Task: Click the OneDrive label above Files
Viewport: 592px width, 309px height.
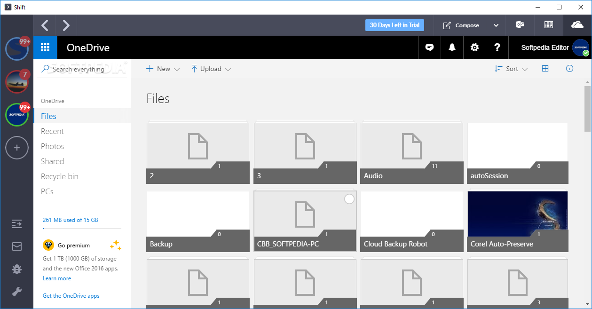Action: (x=53, y=101)
